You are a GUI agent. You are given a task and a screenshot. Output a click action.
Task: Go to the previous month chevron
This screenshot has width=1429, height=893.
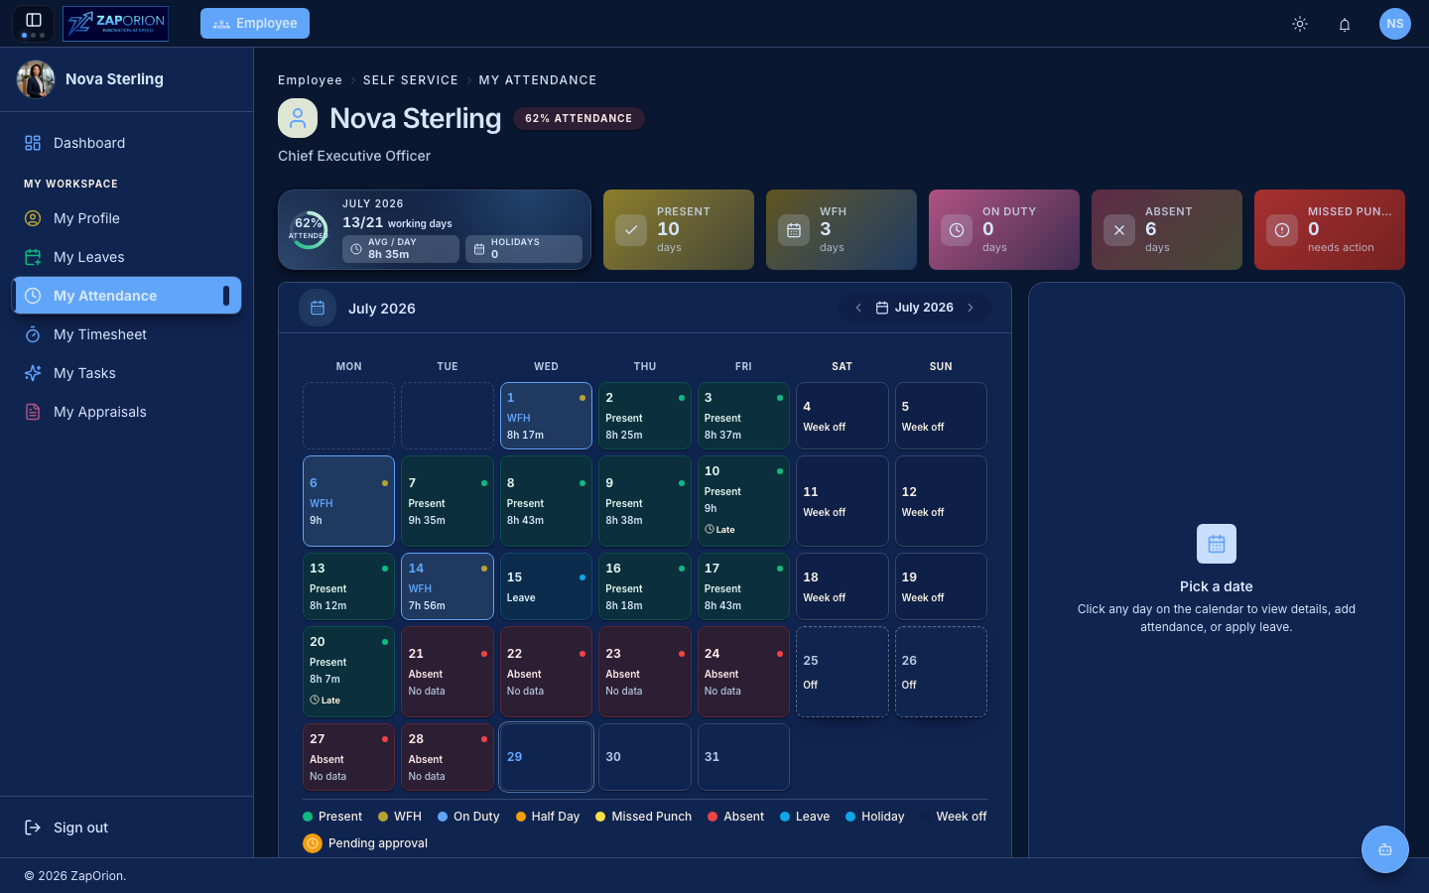(858, 308)
